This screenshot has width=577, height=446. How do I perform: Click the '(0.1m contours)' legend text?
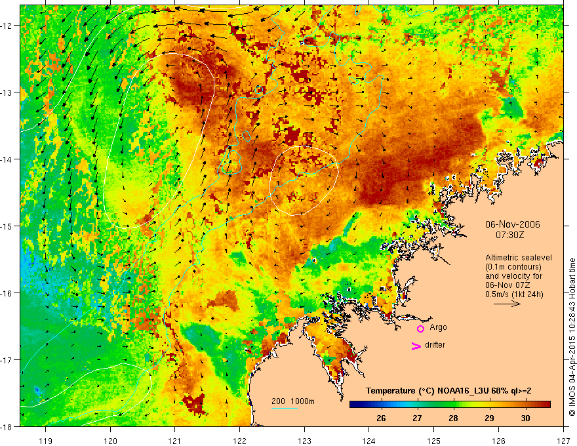[x=513, y=267]
